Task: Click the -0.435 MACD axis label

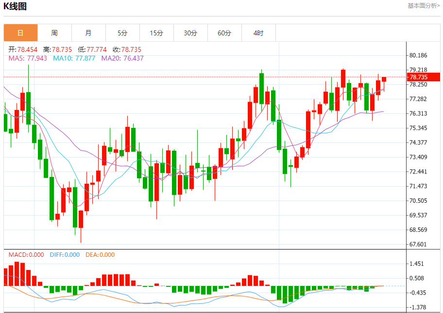Action: [x=417, y=293]
